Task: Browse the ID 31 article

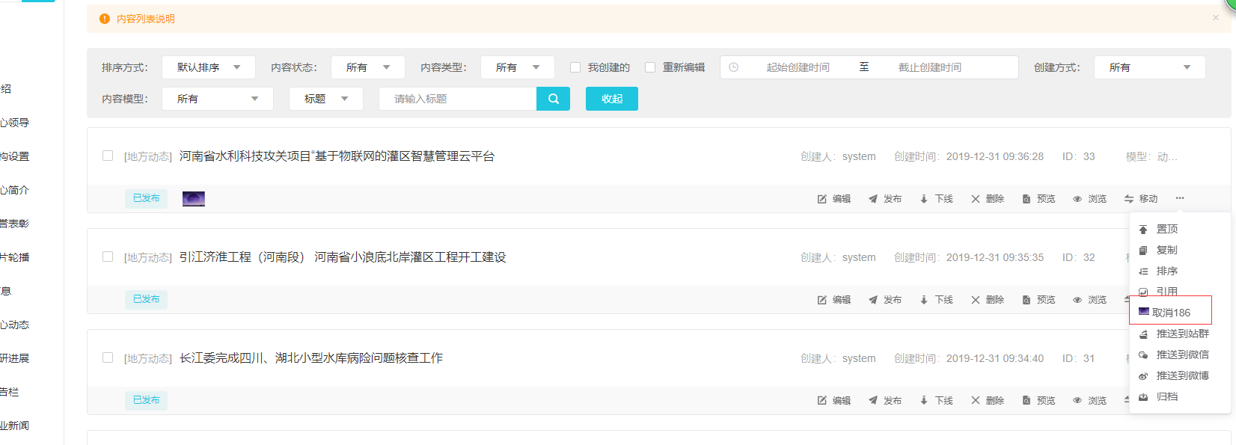Action: pos(1089,401)
